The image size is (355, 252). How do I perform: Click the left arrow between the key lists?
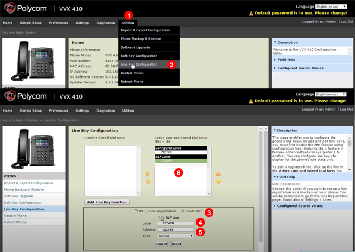pos(148,182)
